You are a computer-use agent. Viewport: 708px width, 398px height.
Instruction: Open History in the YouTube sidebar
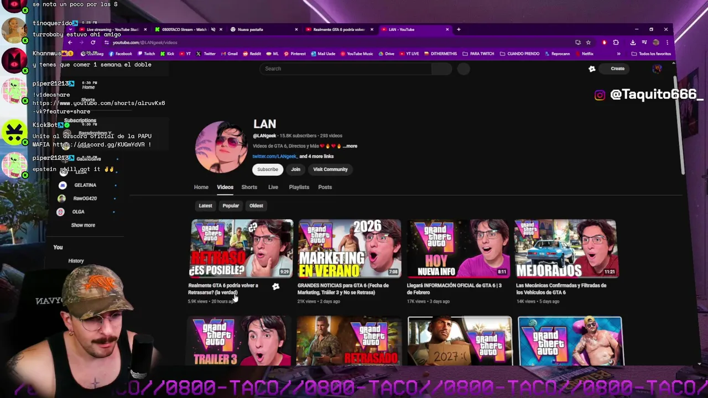(x=76, y=261)
